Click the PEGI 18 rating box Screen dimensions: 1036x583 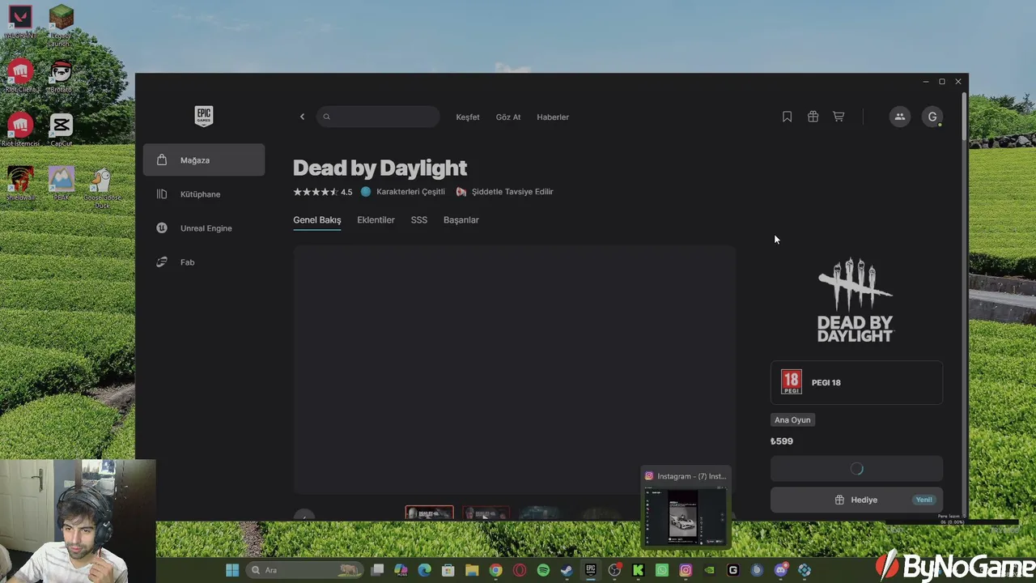[856, 382]
